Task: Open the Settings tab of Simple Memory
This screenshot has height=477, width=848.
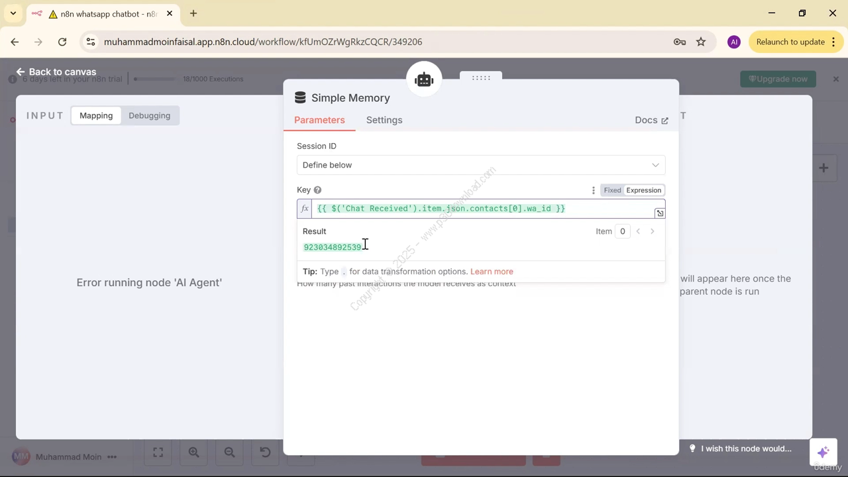Action: click(x=384, y=120)
